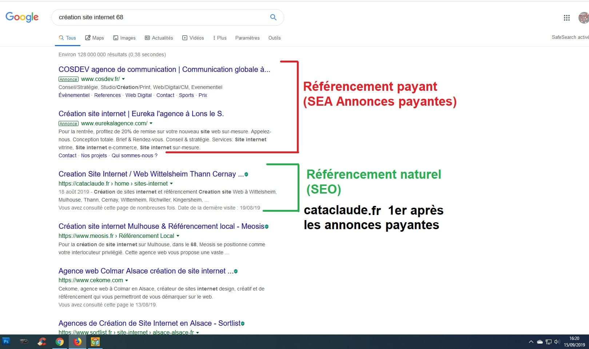Open the colored cube app in taskbar
This screenshot has width=589, height=349.
tap(95, 342)
